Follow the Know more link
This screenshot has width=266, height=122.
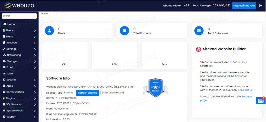point(245,90)
